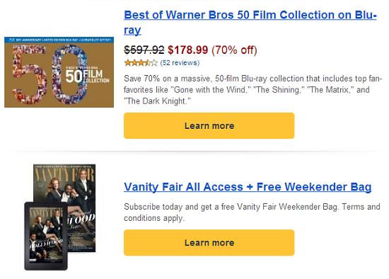Open Best of Warner Bros 50 Film Collection link
The width and height of the screenshot is (389, 279).
[250, 23]
